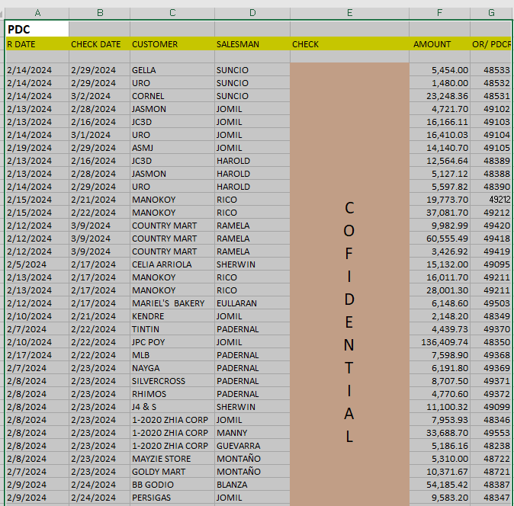
Task: Click the amount 136,409.74 cell
Action: [439, 342]
